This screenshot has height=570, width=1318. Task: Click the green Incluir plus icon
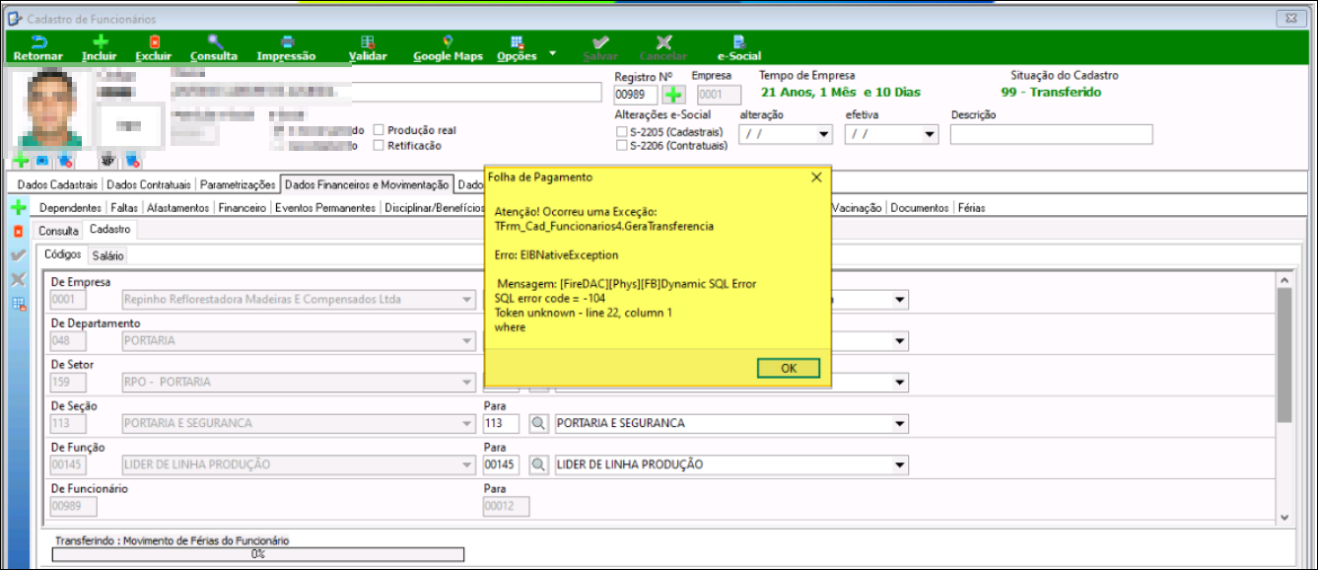coord(100,42)
